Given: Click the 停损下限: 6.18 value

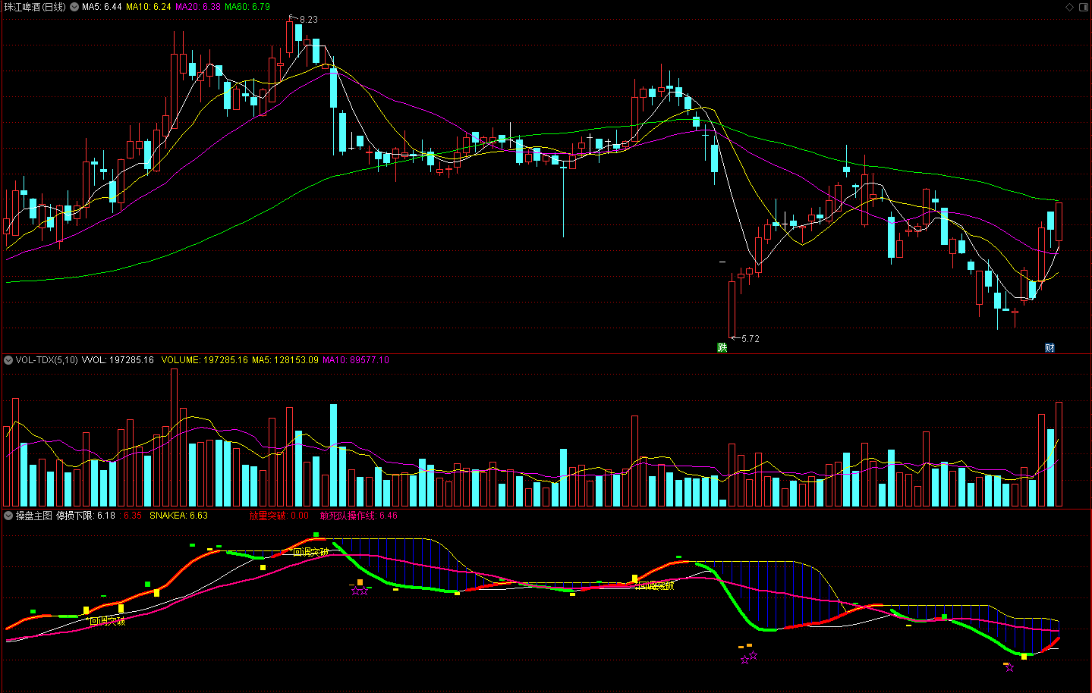Looking at the screenshot, I should click(x=86, y=516).
